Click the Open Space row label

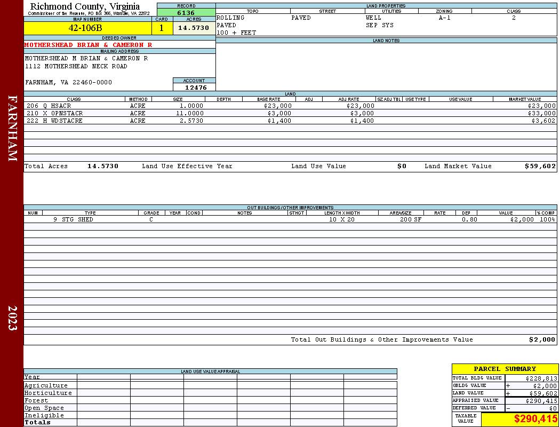click(x=44, y=408)
